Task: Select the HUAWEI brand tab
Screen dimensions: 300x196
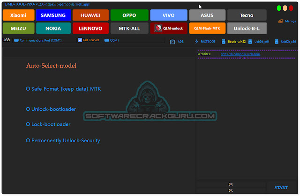Action: (x=90, y=15)
